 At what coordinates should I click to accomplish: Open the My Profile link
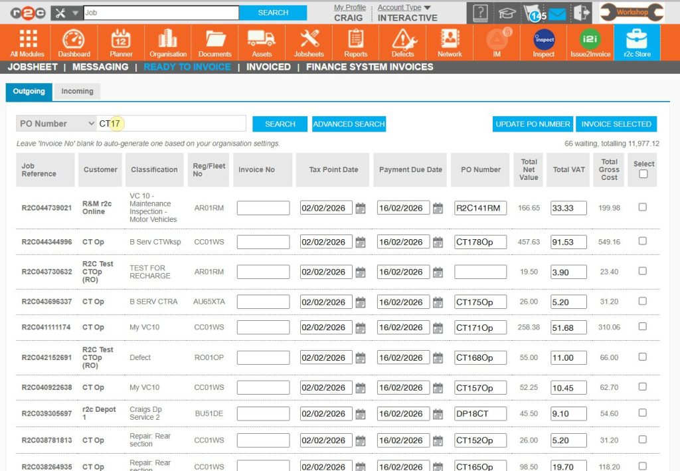(349, 8)
